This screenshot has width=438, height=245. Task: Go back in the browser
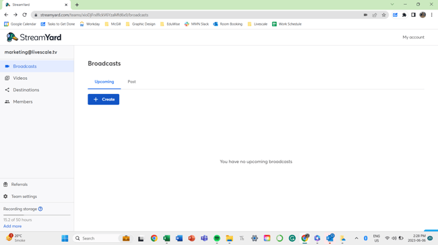tap(6, 15)
